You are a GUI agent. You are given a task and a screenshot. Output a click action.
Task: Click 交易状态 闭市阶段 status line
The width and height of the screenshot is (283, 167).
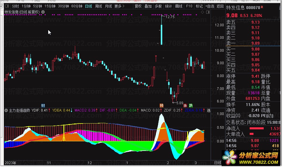253,123
